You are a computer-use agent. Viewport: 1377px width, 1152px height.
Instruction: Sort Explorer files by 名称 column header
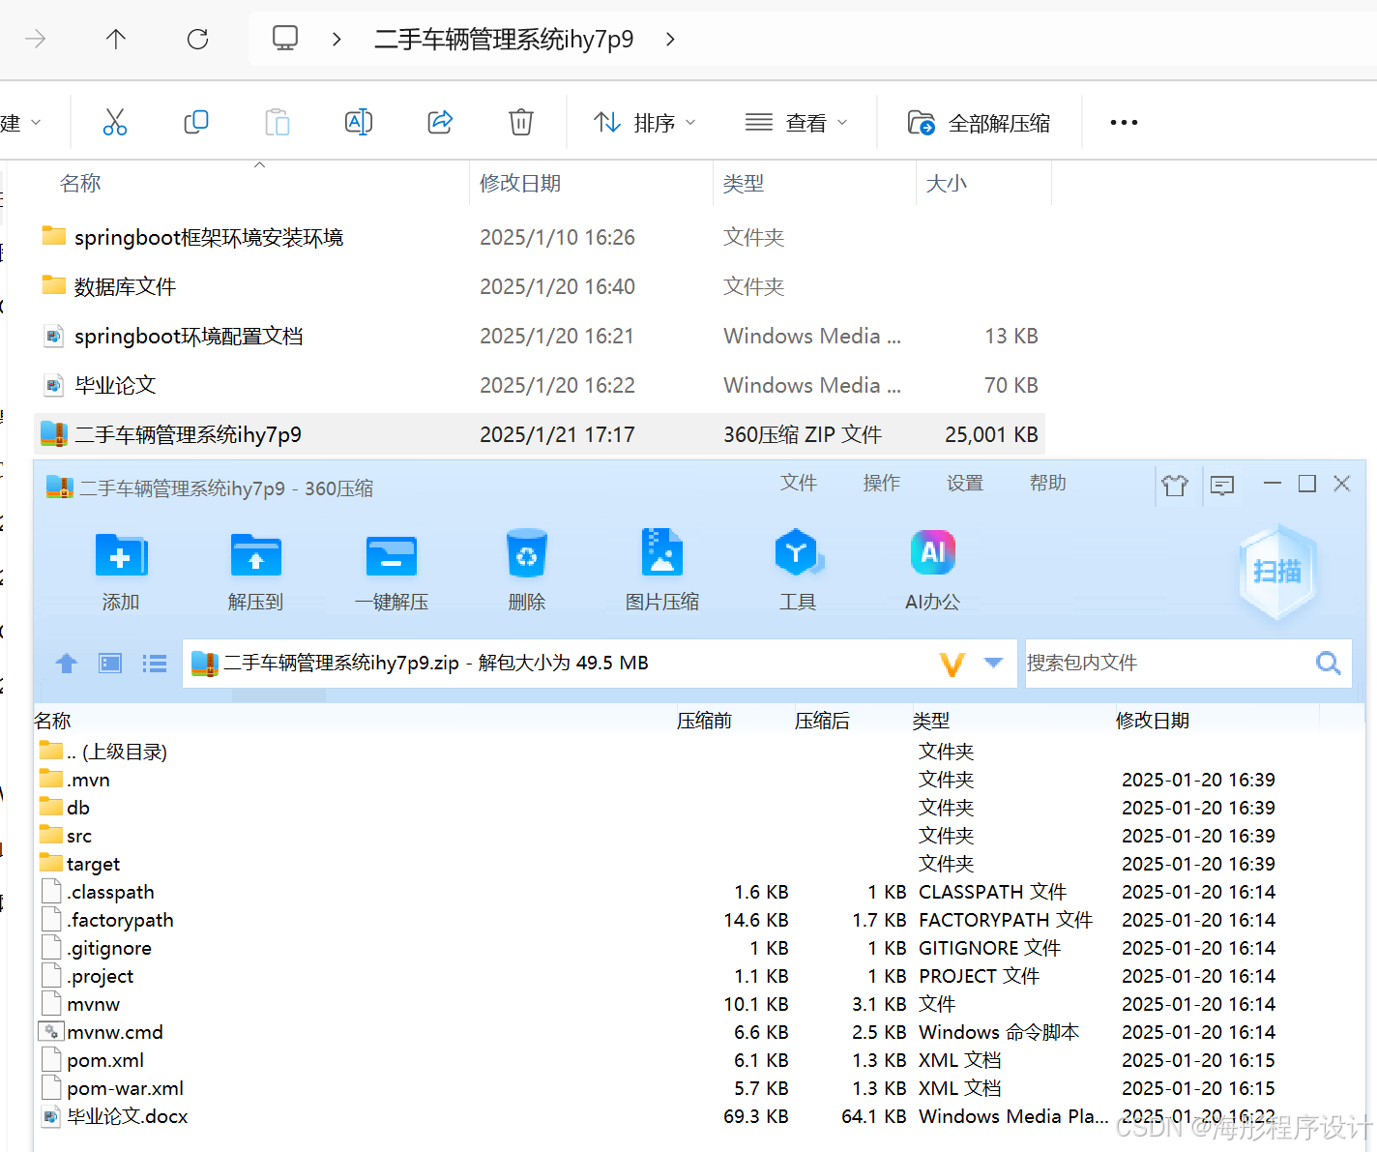pos(80,183)
